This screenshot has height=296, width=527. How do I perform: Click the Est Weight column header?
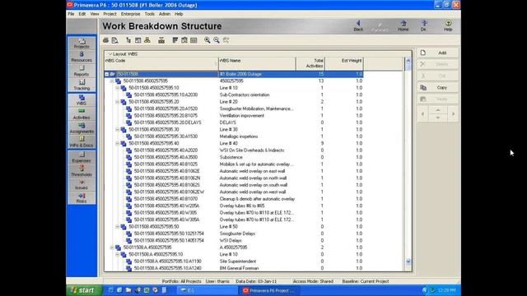coord(344,63)
